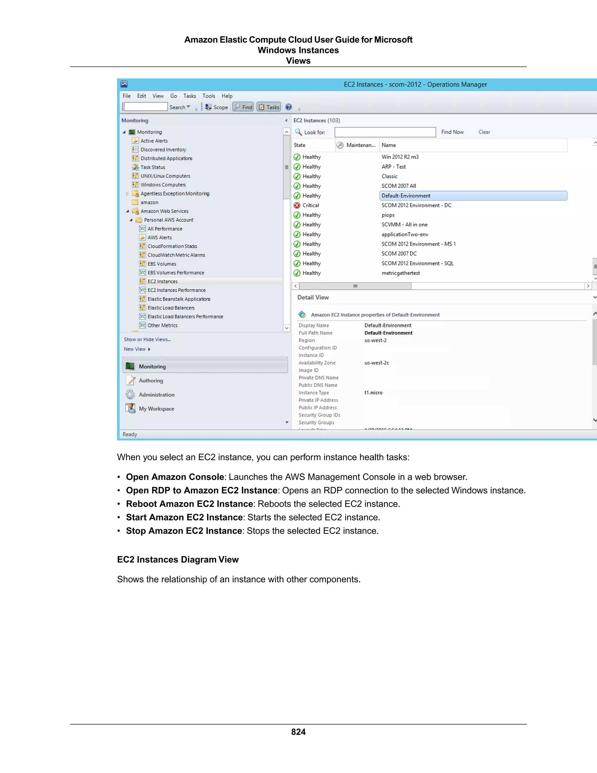The width and height of the screenshot is (597, 773).
Task: Click the Administration gear icon
Action: (130, 394)
